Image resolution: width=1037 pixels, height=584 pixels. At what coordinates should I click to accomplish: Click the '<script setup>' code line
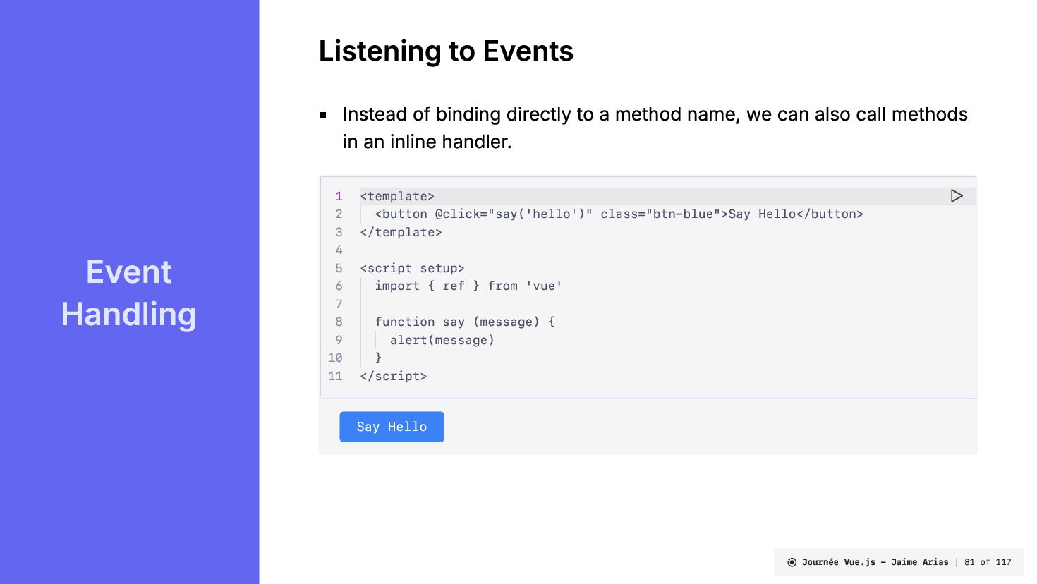click(x=412, y=268)
